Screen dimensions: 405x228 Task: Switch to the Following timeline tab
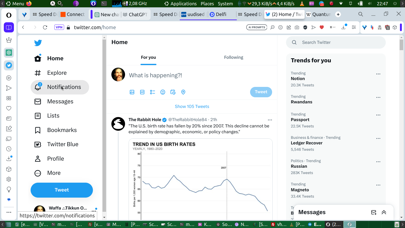(233, 58)
